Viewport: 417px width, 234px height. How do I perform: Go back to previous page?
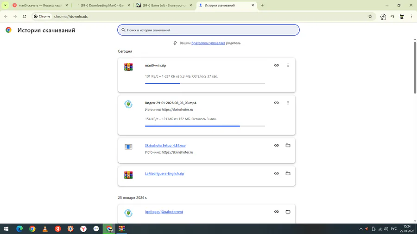6,17
